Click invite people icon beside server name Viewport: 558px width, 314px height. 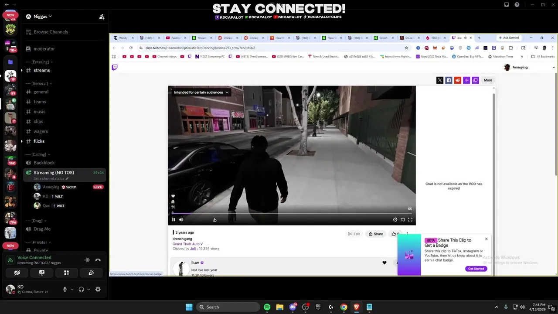(102, 17)
